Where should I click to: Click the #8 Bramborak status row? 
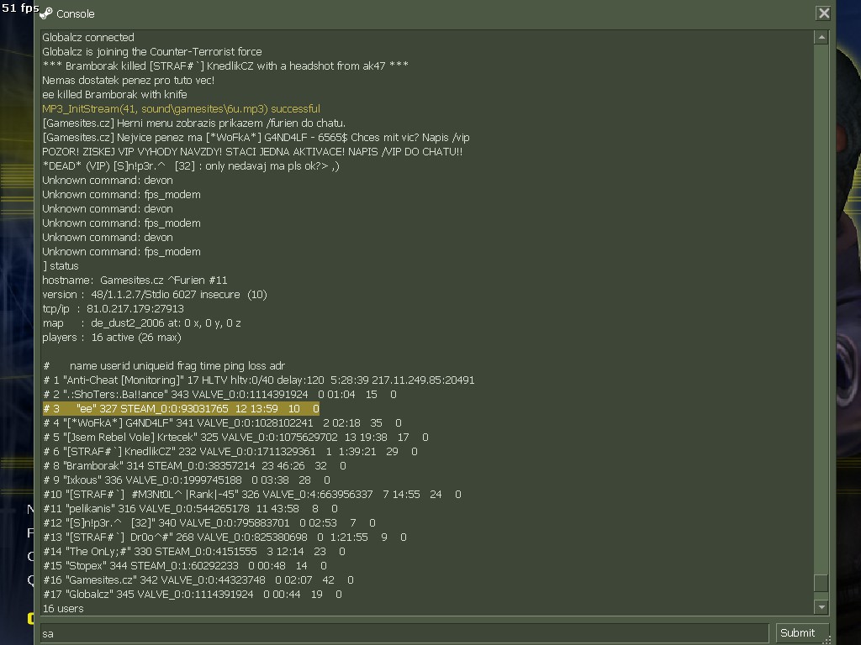194,466
